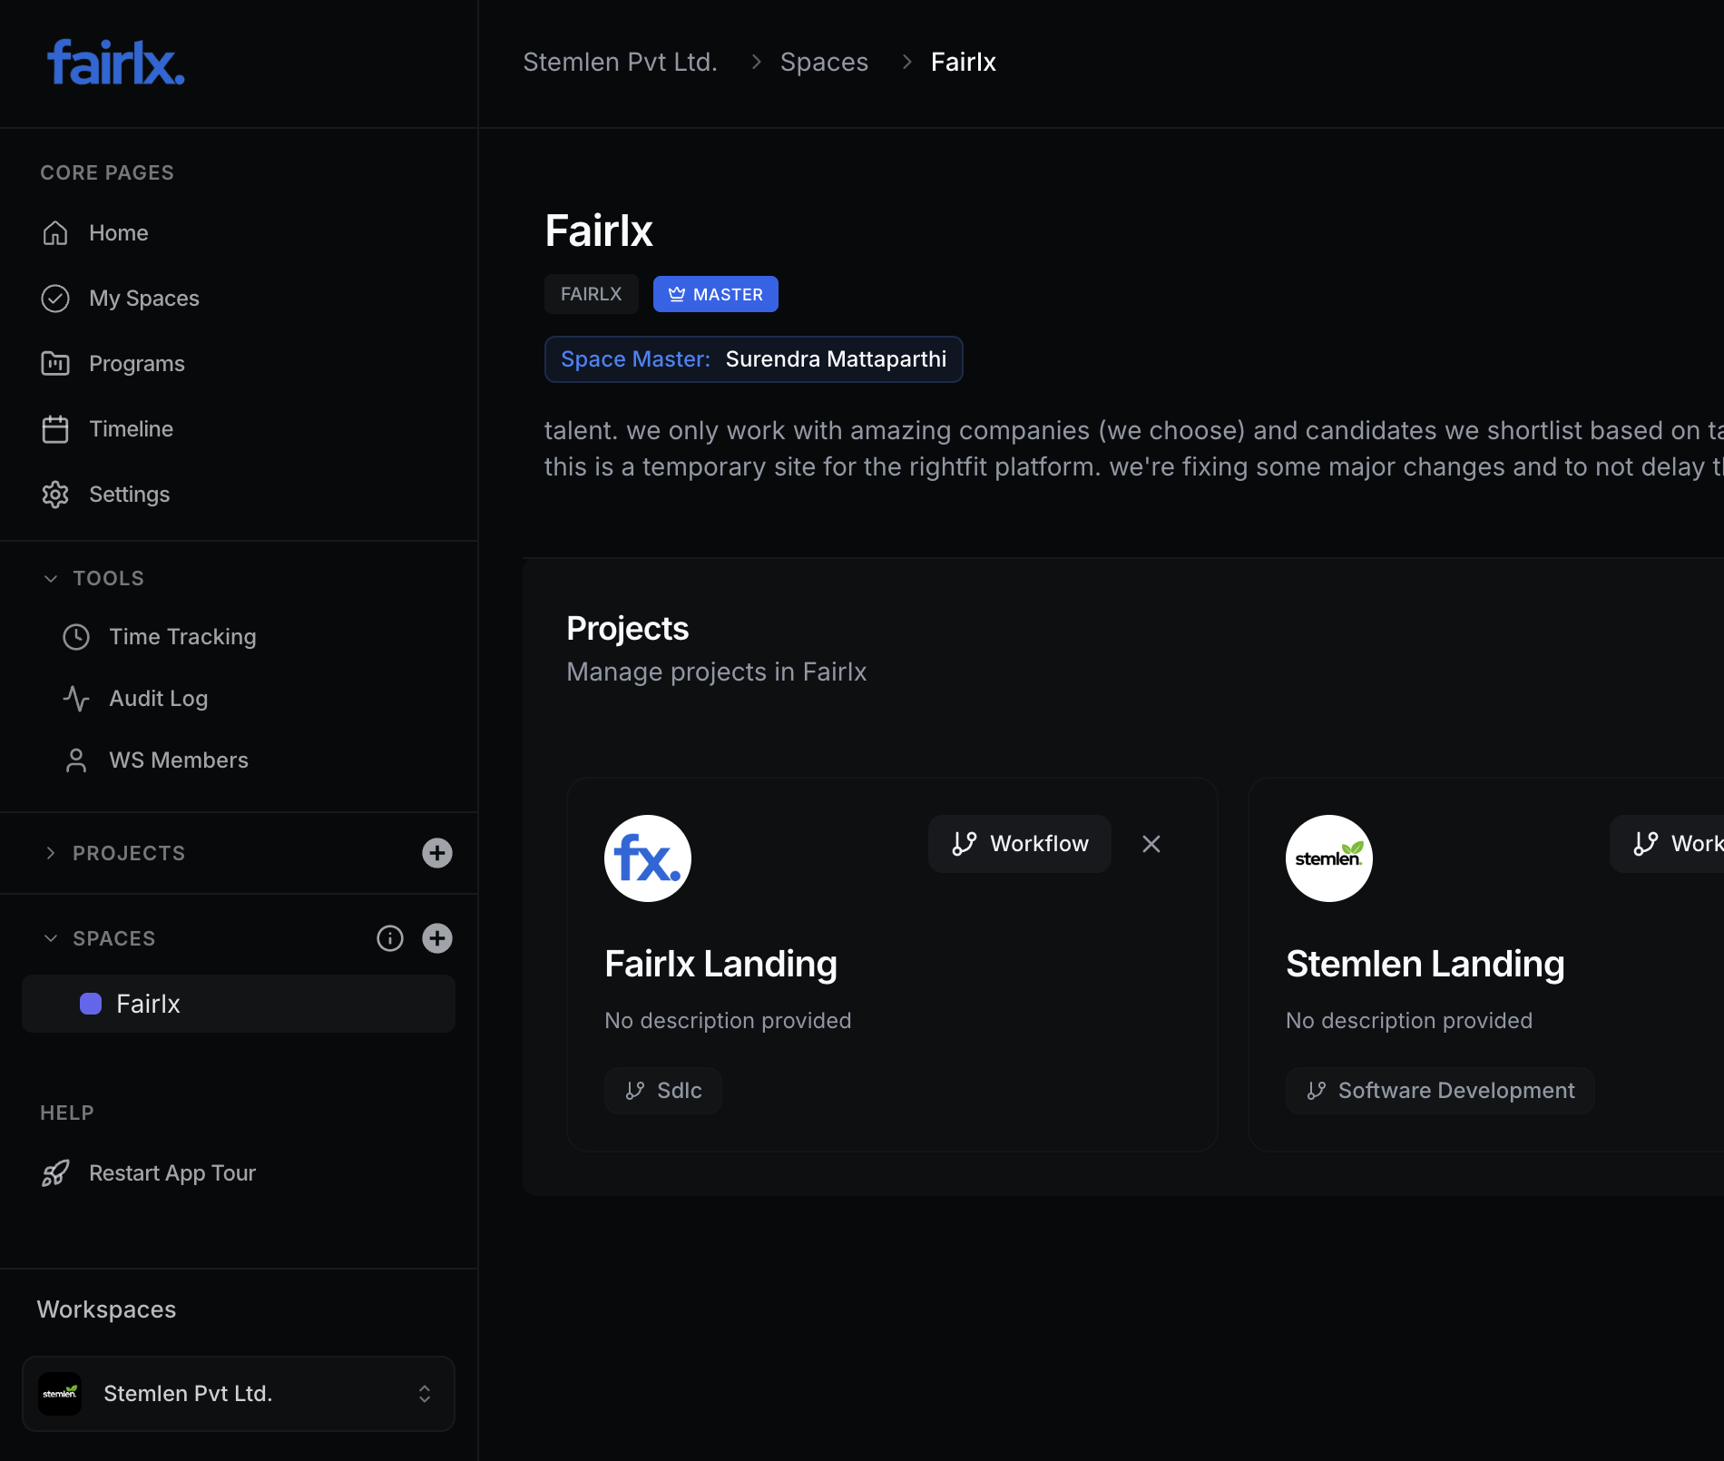The height and width of the screenshot is (1461, 1724).
Task: Click the stemlen logo on Stemlen Landing card
Action: (1329, 858)
